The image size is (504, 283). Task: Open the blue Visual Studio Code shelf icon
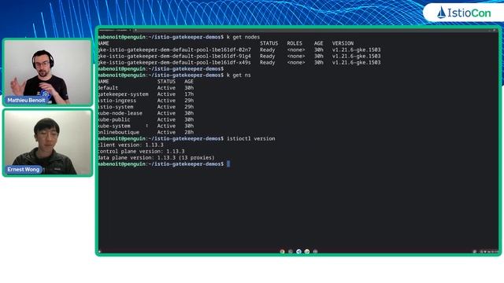click(298, 252)
